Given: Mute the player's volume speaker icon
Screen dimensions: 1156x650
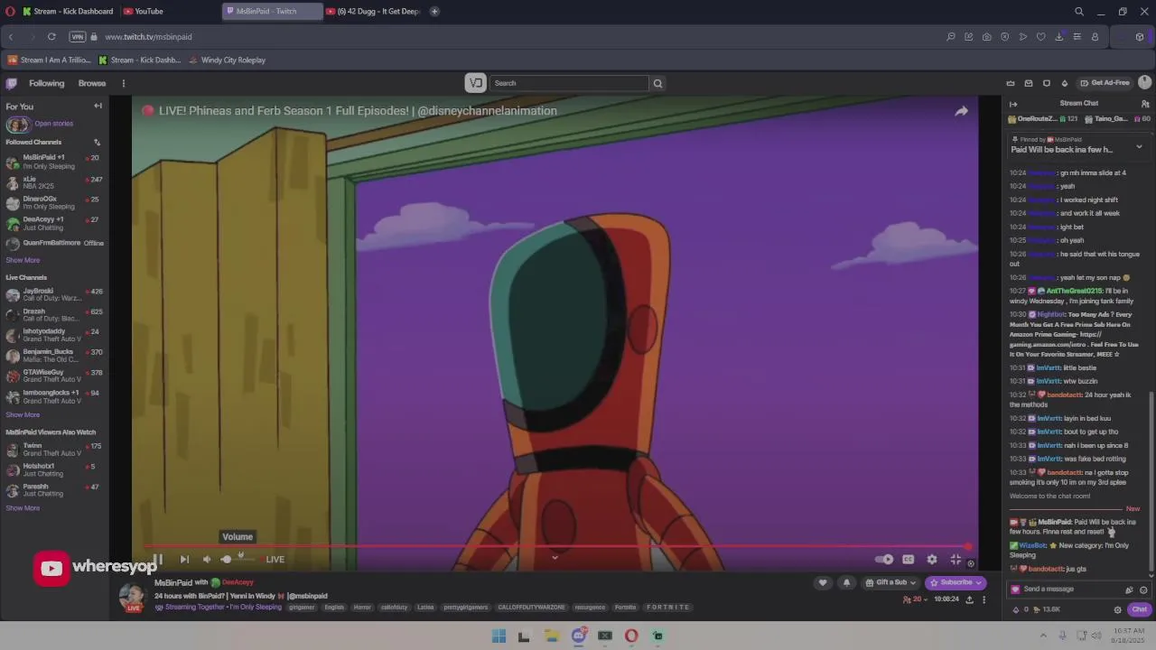Looking at the screenshot, I should click(x=207, y=560).
